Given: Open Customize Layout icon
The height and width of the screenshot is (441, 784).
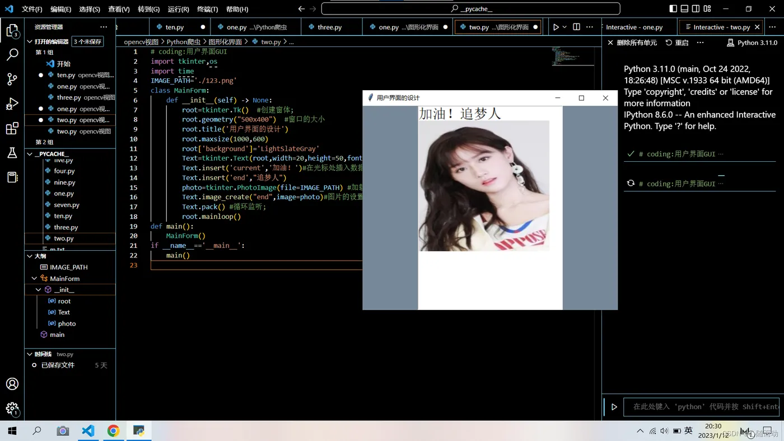Looking at the screenshot, I should click(x=707, y=9).
